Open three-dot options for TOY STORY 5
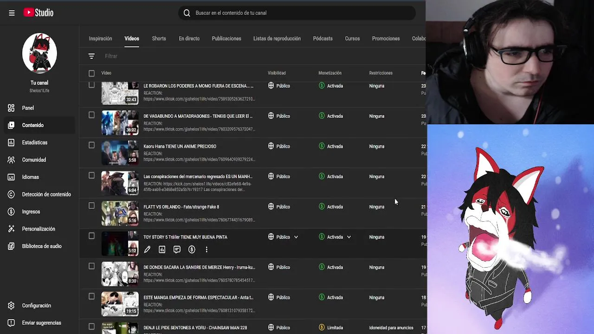Screen dimensions: 594x334 click(x=207, y=250)
